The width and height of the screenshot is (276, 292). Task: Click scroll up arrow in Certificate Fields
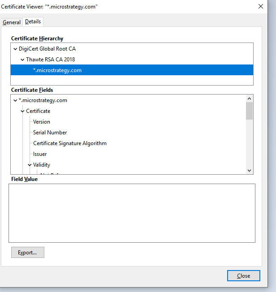250,99
